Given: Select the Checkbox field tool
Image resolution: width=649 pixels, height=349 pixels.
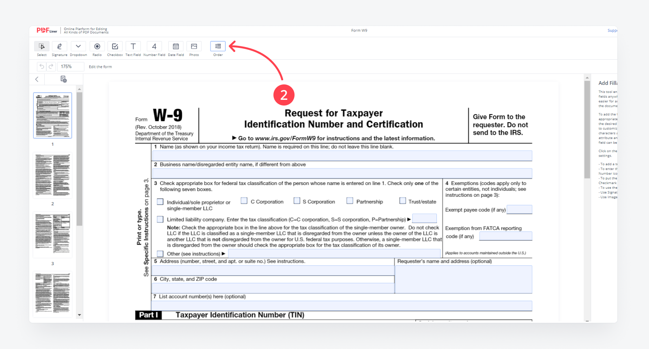Looking at the screenshot, I should coord(115,46).
